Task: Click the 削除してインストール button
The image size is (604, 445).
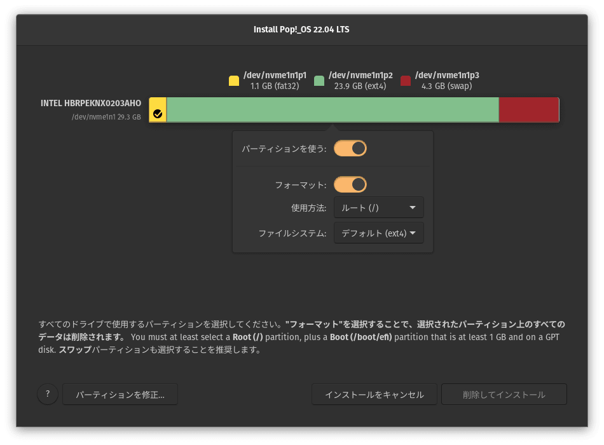Action: [x=504, y=394]
